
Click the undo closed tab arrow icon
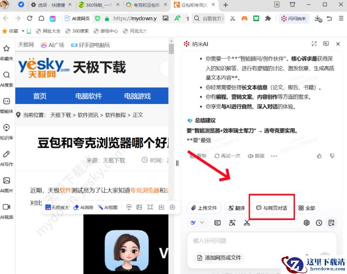click(330, 18)
